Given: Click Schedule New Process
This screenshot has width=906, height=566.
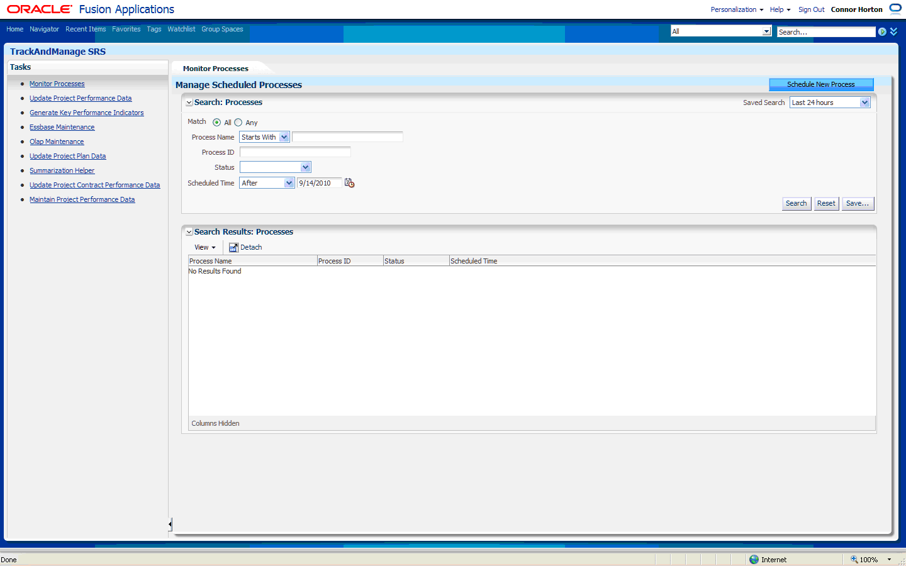Looking at the screenshot, I should pyautogui.click(x=821, y=84).
